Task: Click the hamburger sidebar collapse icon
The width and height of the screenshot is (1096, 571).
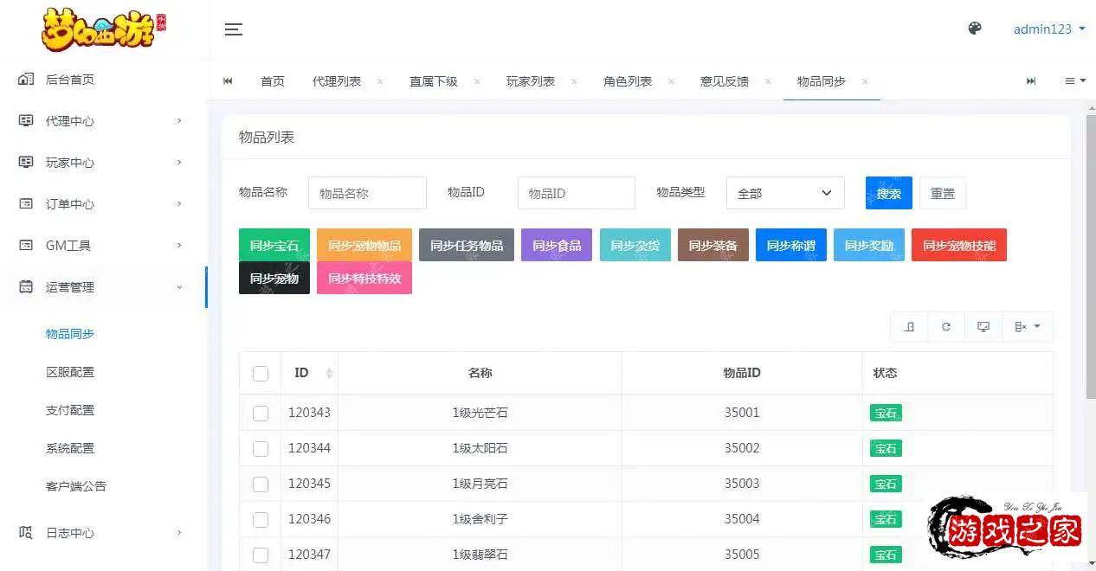Action: click(233, 29)
